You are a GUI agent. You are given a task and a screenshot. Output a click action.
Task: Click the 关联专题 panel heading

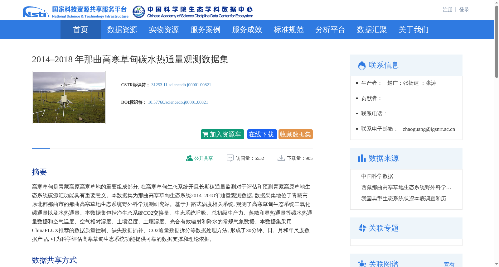coord(384,228)
